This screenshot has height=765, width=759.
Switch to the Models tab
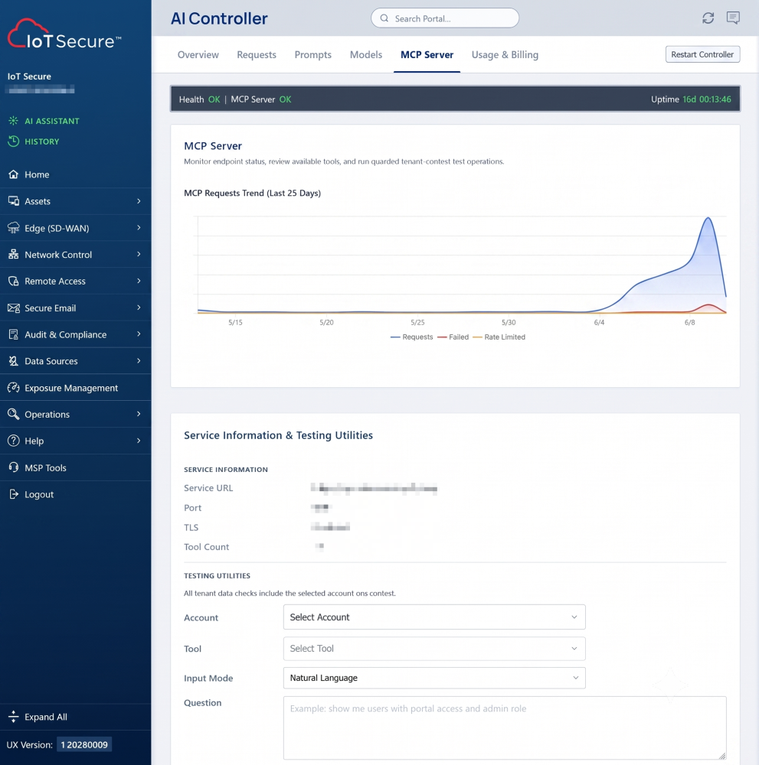pyautogui.click(x=366, y=54)
